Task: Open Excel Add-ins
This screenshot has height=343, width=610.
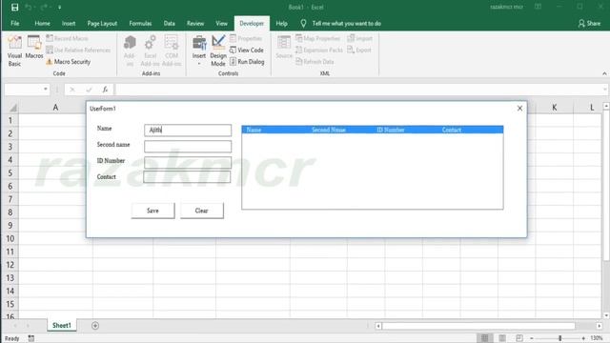Action: [151, 50]
